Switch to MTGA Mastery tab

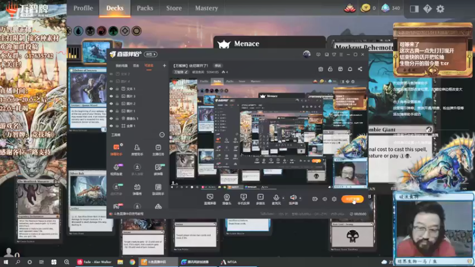207,8
